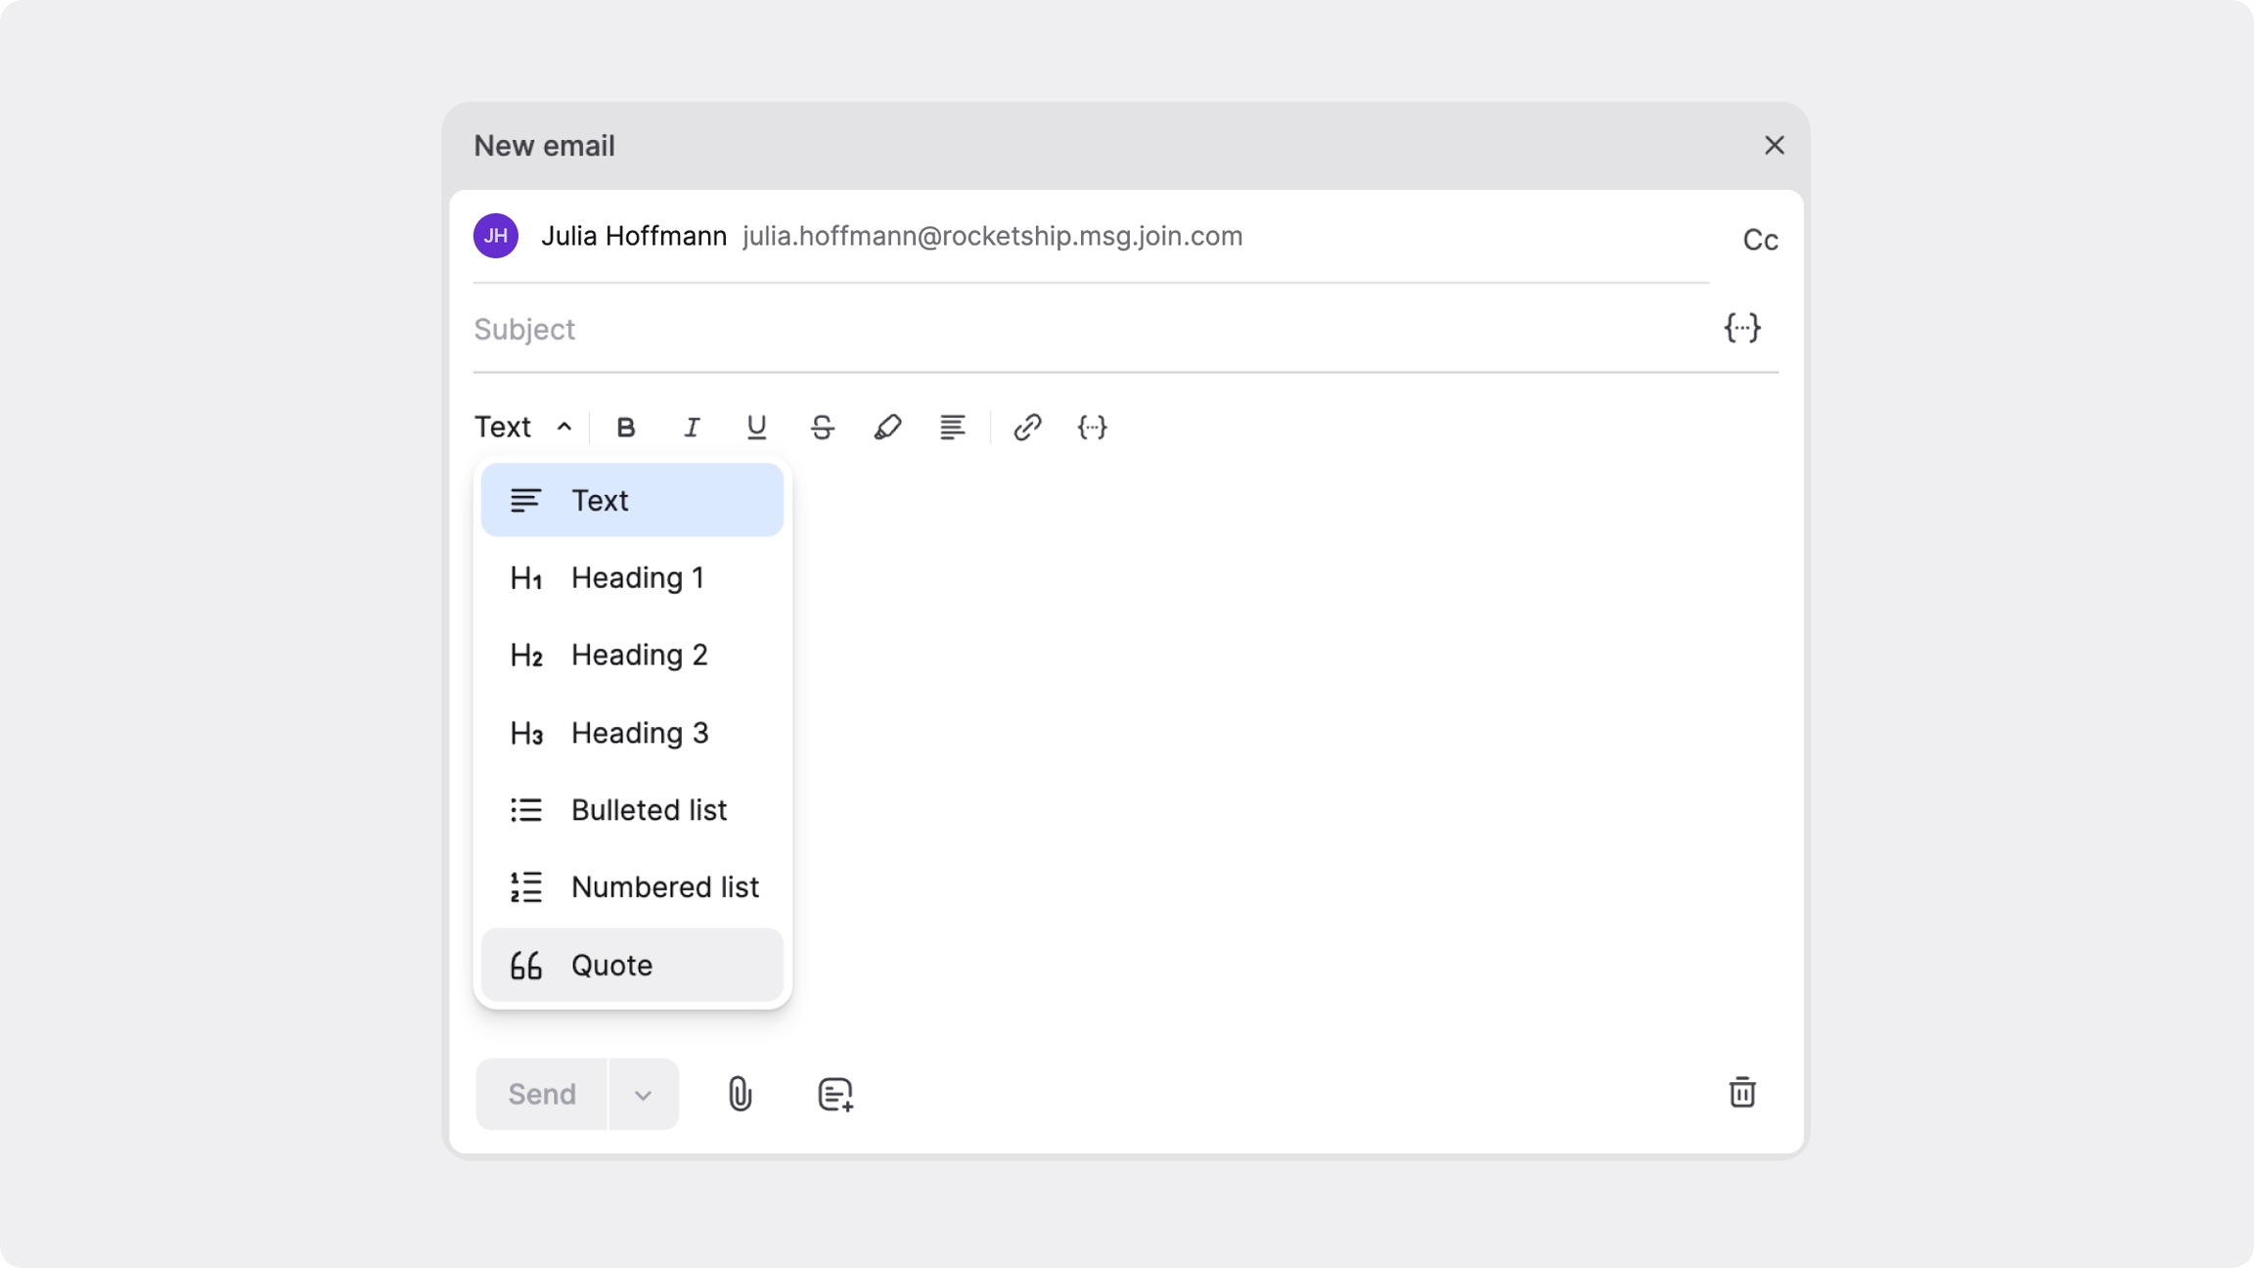The width and height of the screenshot is (2254, 1268).
Task: Open the highlight color tool
Action: tap(887, 428)
